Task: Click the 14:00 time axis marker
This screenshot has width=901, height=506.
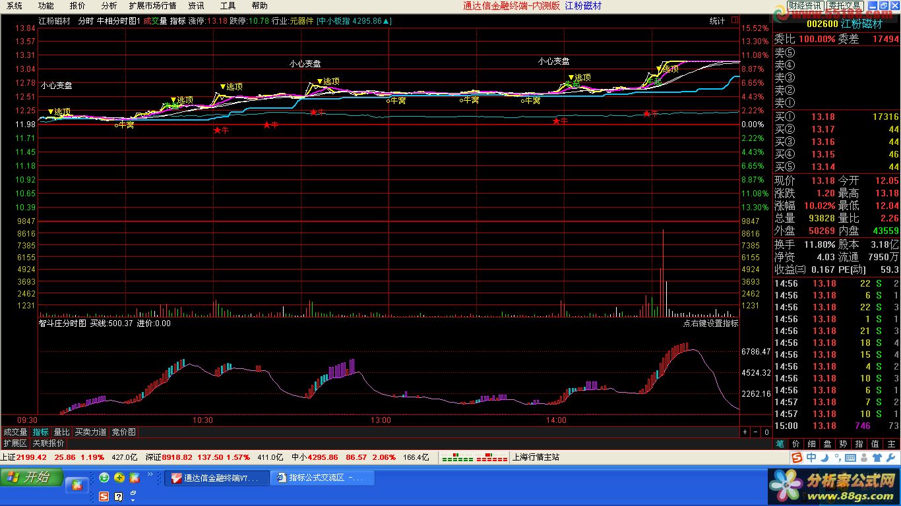Action: tap(556, 420)
